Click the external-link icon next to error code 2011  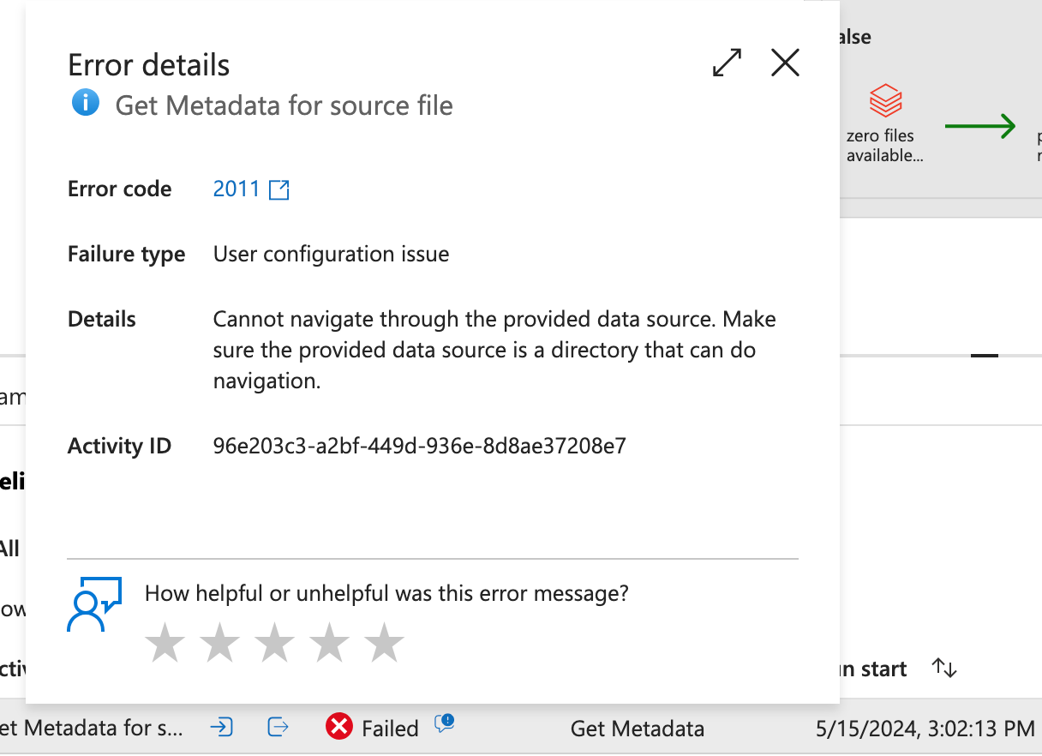click(278, 189)
